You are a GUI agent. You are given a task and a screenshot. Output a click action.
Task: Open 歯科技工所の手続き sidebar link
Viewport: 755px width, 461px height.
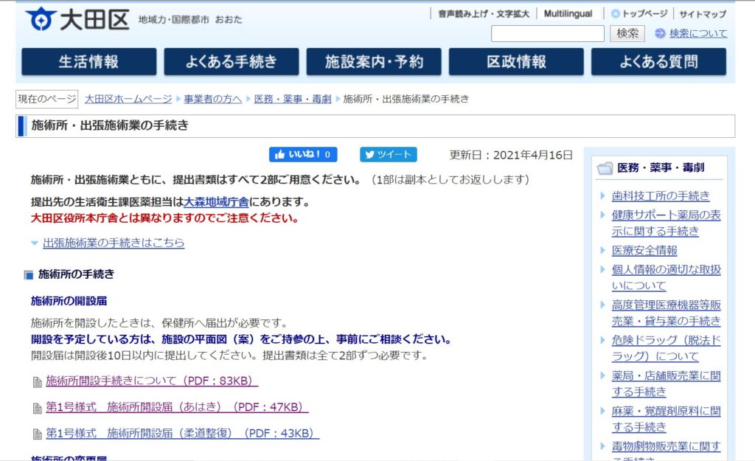click(660, 195)
